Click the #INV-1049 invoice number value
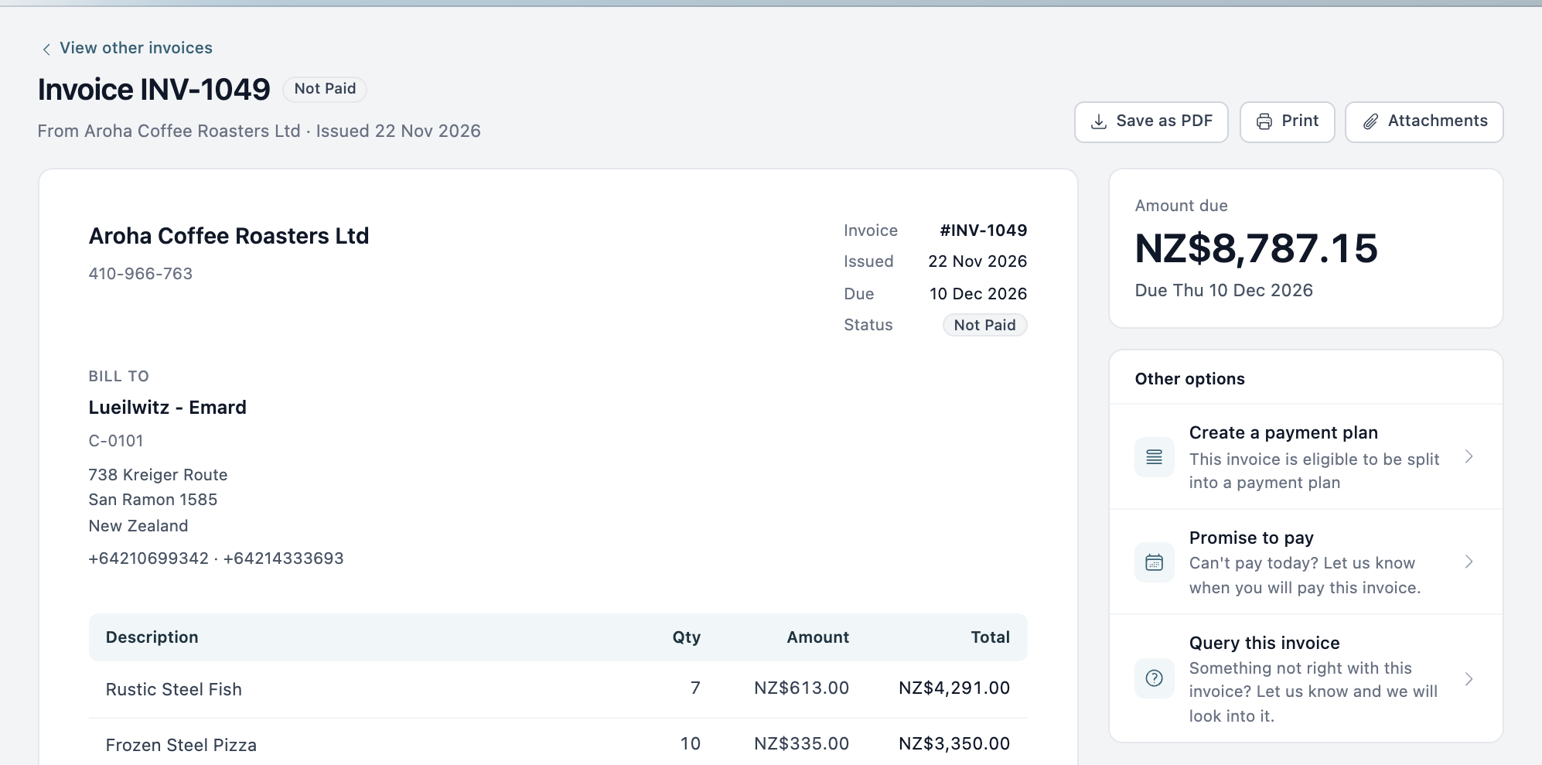 pos(983,231)
